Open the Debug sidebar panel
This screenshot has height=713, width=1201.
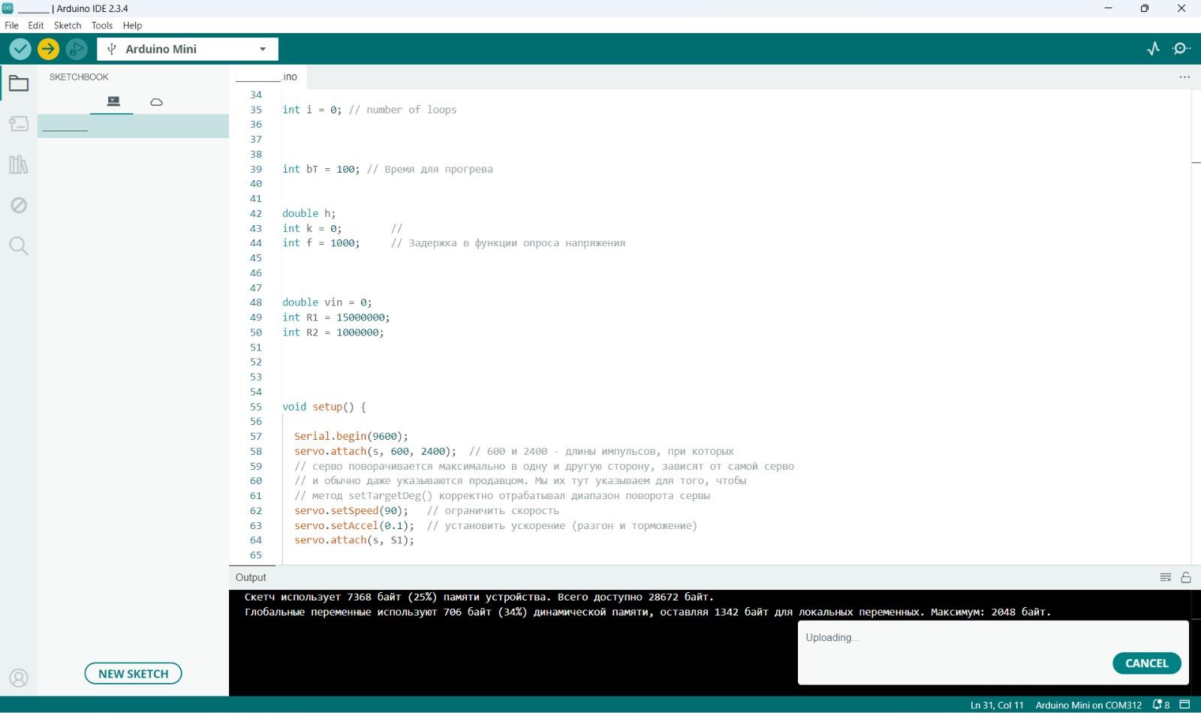(19, 205)
